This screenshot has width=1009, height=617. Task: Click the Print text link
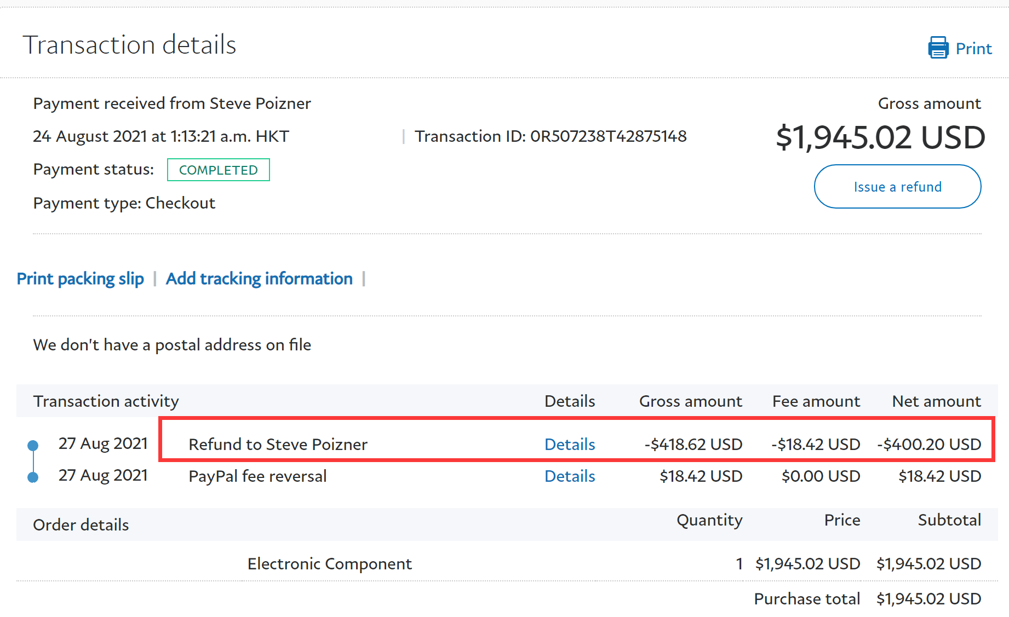[x=973, y=49]
